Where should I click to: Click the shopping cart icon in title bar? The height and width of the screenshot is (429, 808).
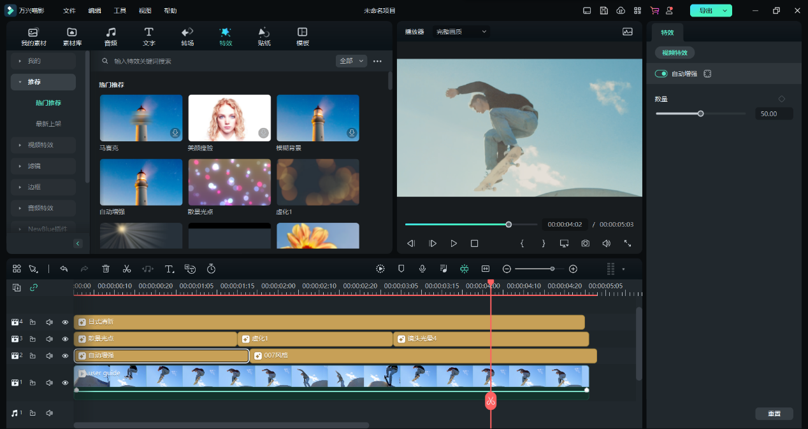coord(654,11)
